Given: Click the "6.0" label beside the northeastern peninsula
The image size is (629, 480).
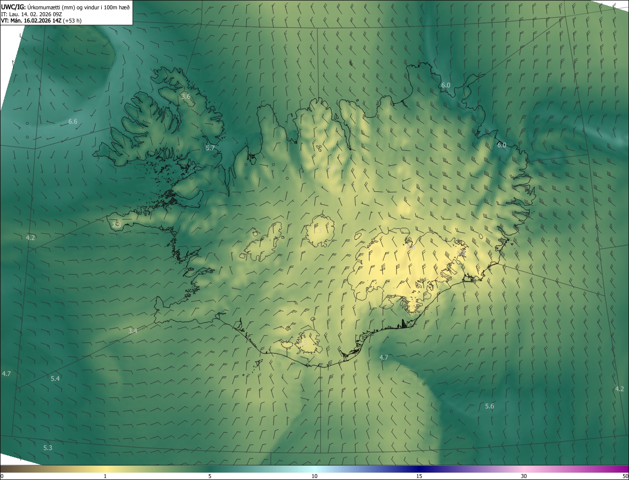Looking at the screenshot, I should [446, 85].
